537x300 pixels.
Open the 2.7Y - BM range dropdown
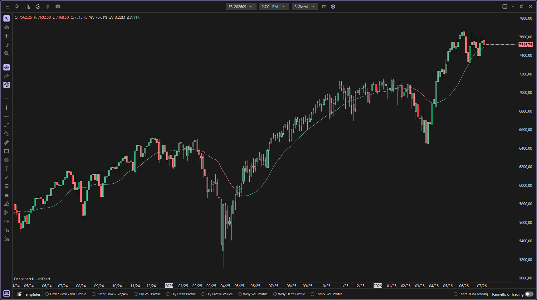point(274,7)
